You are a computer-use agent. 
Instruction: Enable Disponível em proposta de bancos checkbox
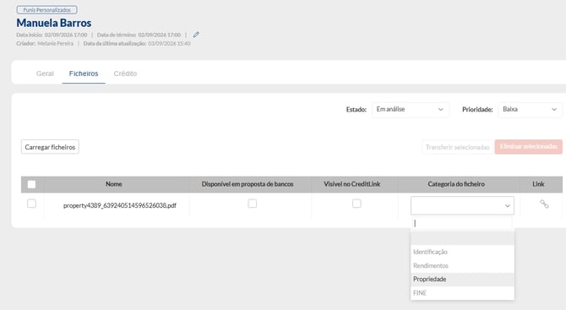[253, 204]
